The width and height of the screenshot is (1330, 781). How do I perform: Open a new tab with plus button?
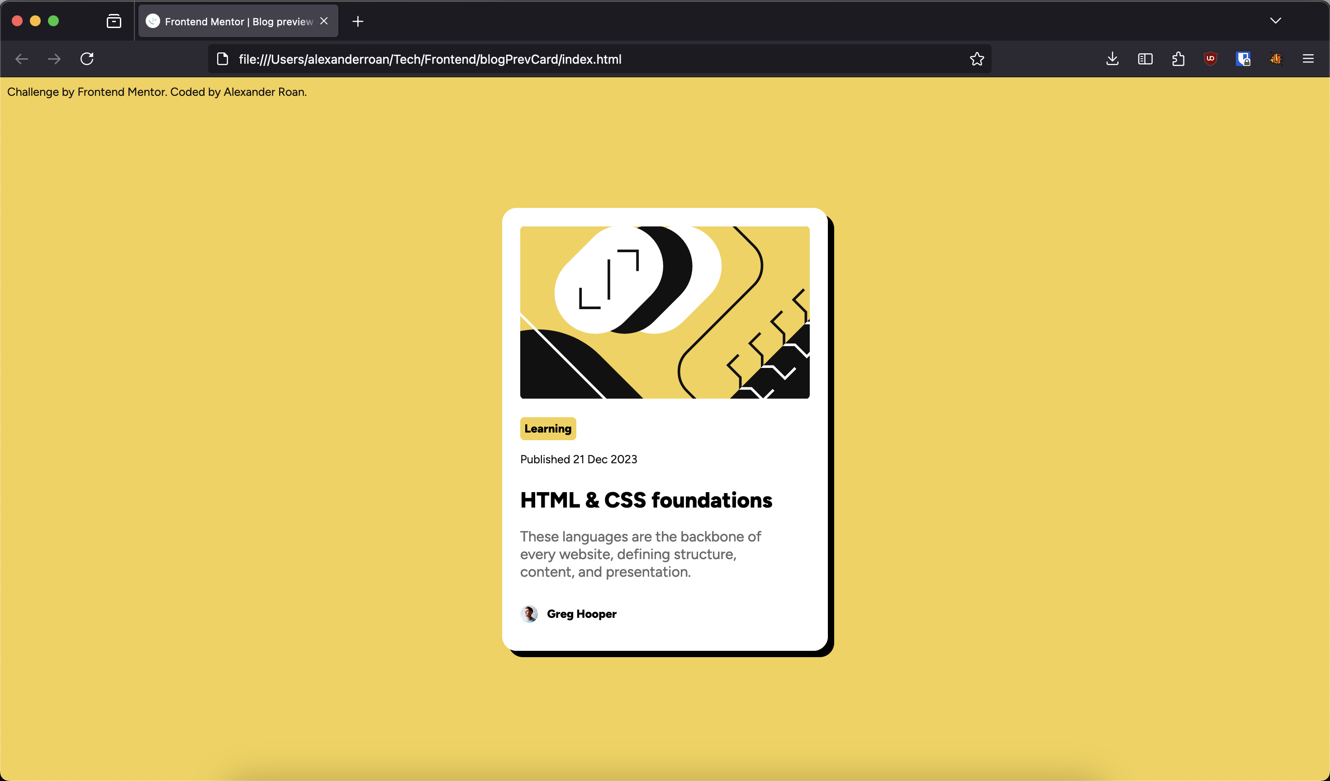pos(358,21)
